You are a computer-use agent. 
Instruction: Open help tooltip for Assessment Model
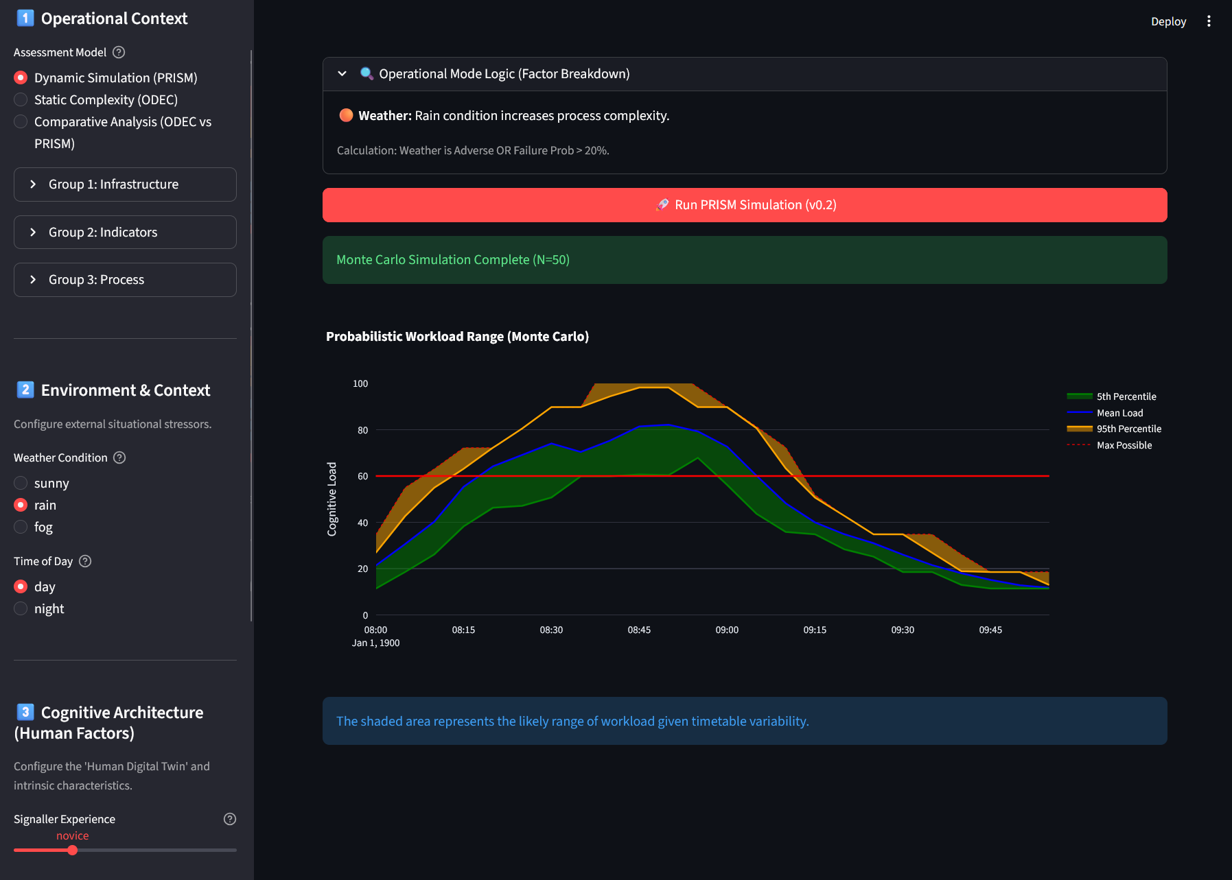click(119, 52)
